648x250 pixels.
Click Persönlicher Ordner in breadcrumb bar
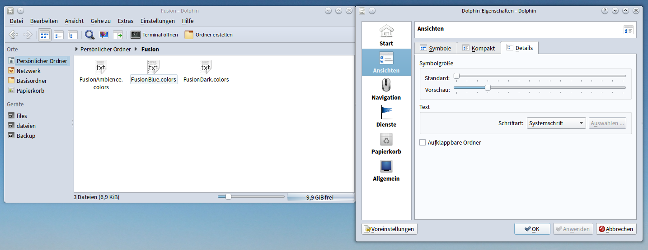106,49
